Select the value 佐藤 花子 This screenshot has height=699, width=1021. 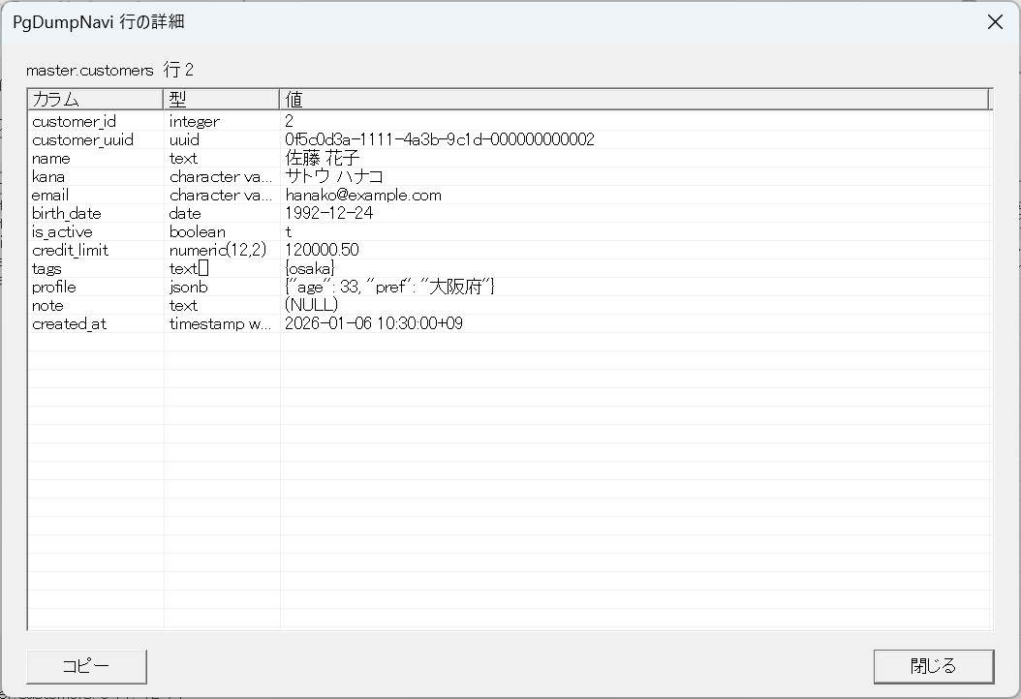point(323,158)
